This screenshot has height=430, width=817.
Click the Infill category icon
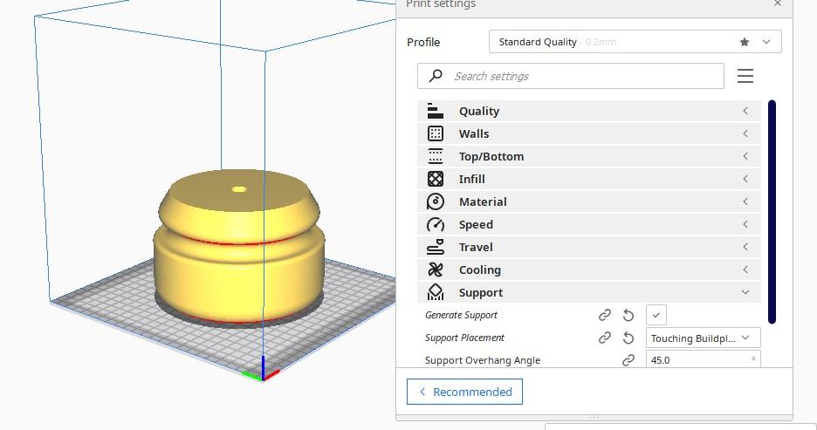click(x=435, y=179)
